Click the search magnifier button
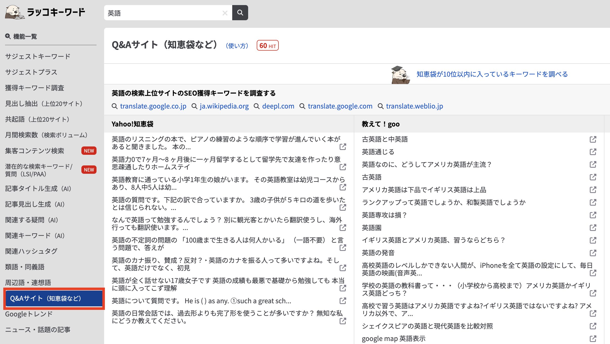610x344 pixels. pos(240,13)
